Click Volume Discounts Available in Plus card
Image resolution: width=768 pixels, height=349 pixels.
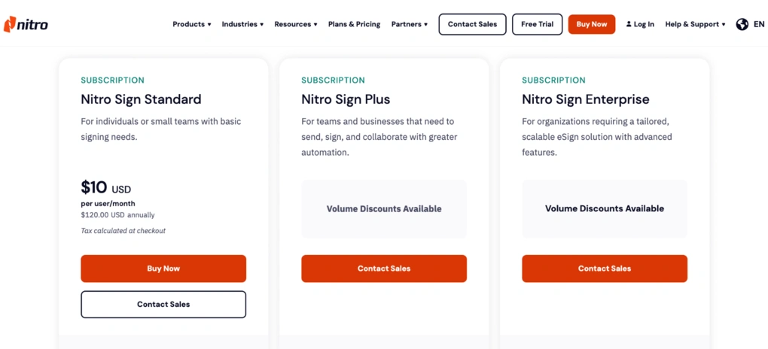pyautogui.click(x=384, y=208)
